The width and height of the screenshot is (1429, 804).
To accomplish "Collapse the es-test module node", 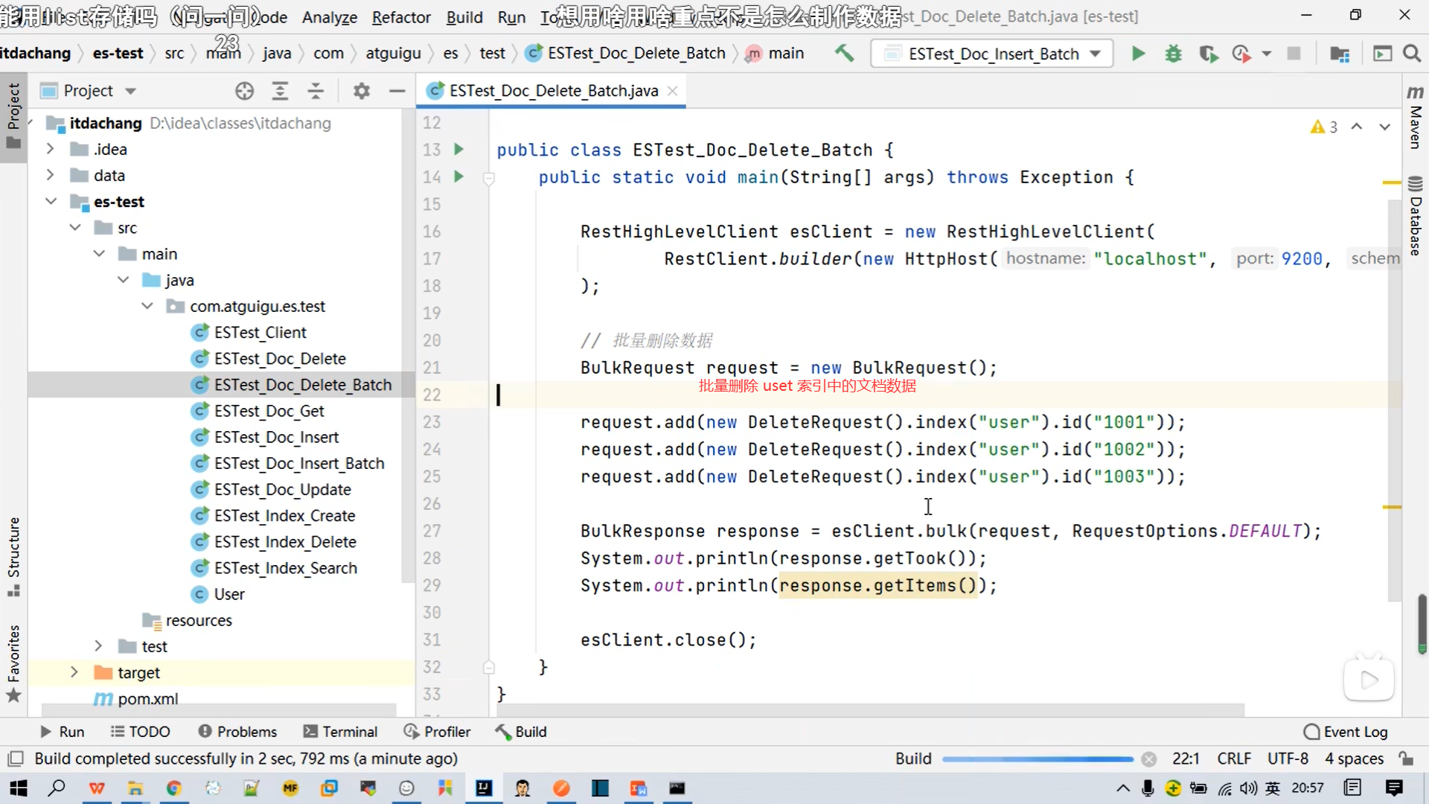I will coord(51,201).
